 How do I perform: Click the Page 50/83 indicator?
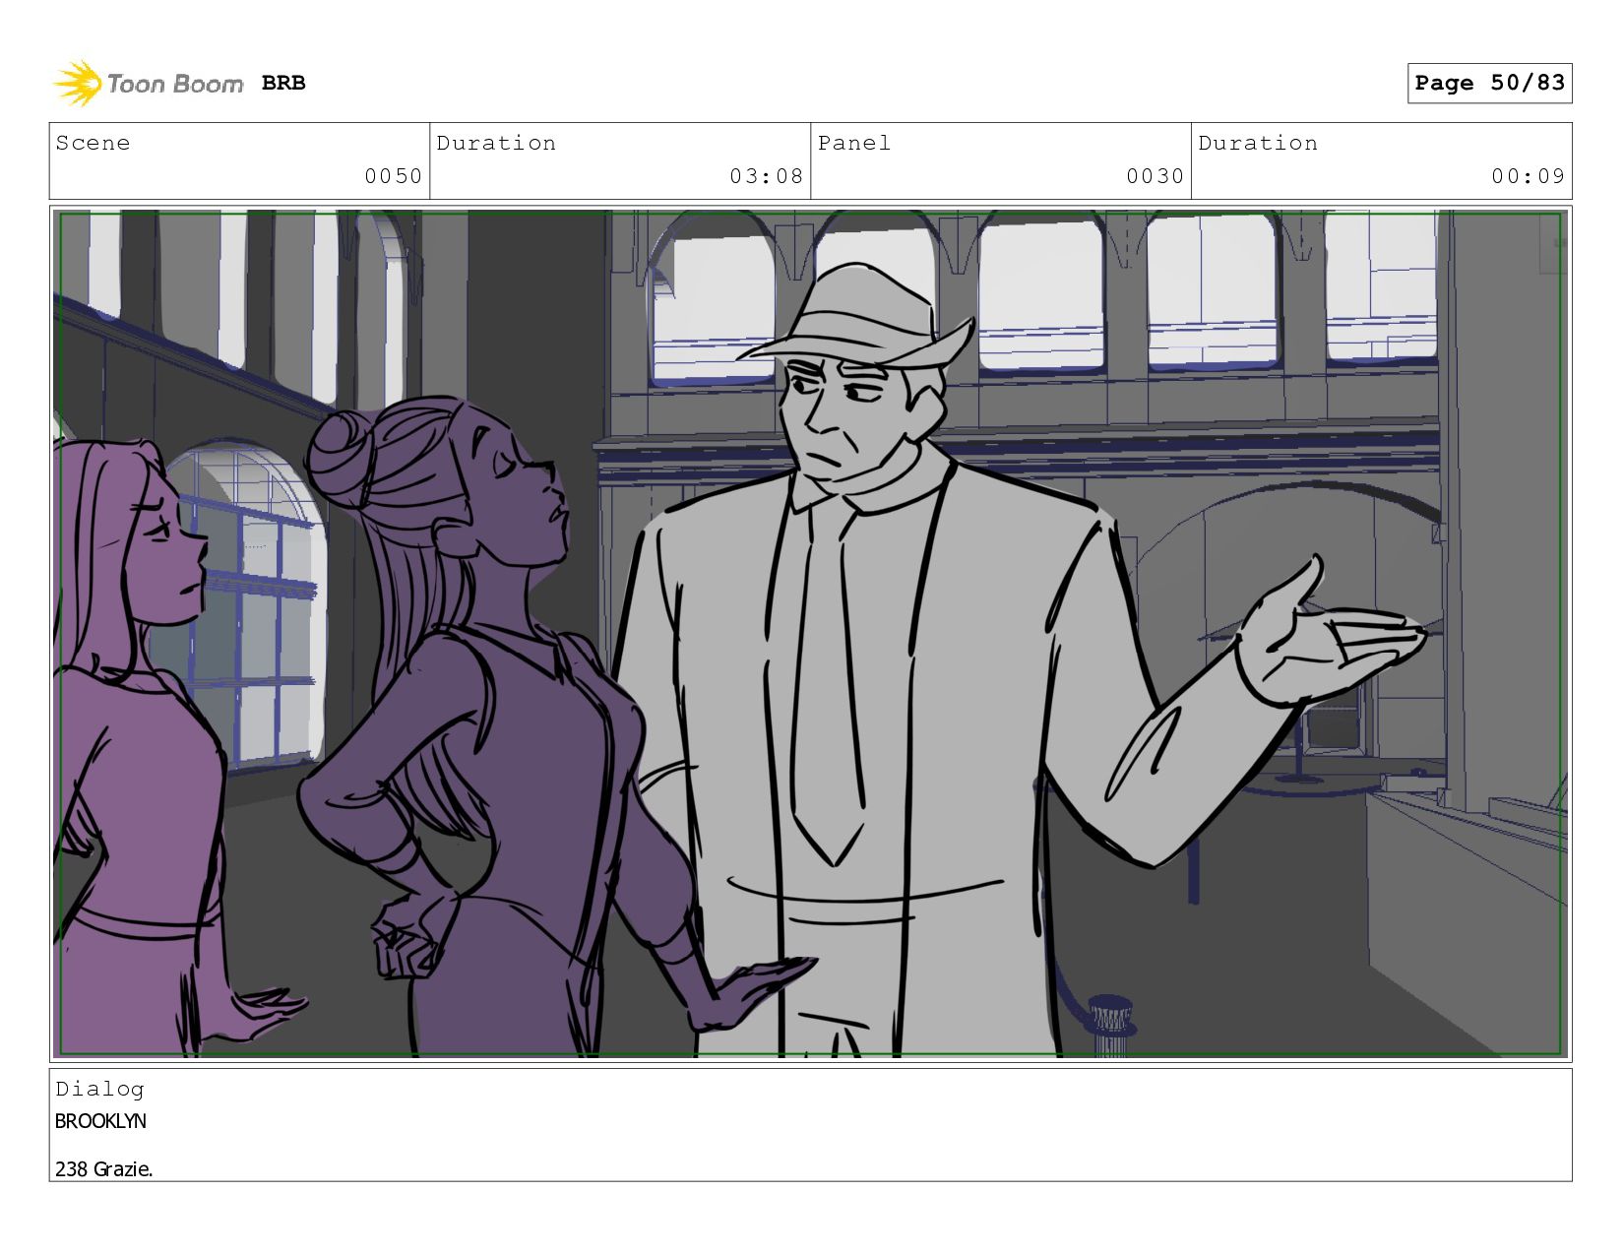1489,83
